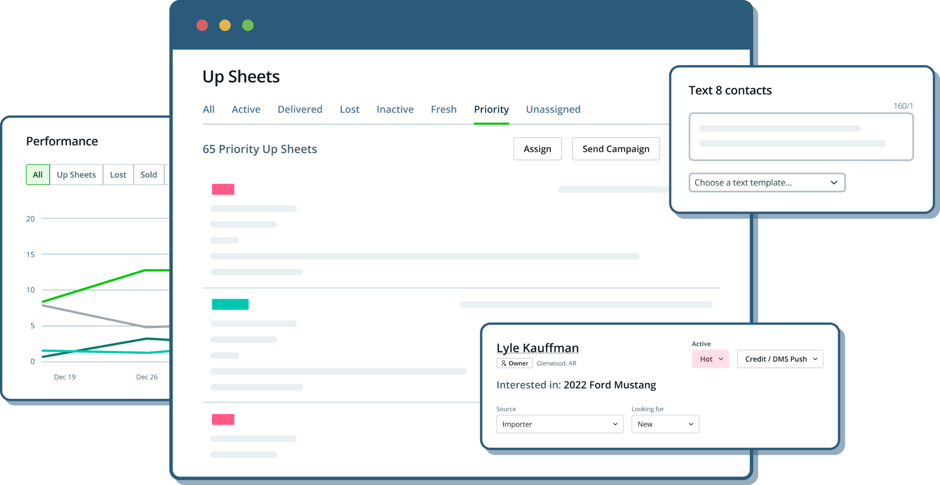Select the Lost filter in Performance
The height and width of the screenshot is (485, 940).
pos(118,174)
